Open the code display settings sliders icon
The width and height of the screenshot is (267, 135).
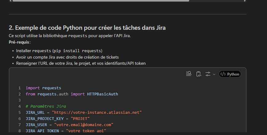(208, 74)
